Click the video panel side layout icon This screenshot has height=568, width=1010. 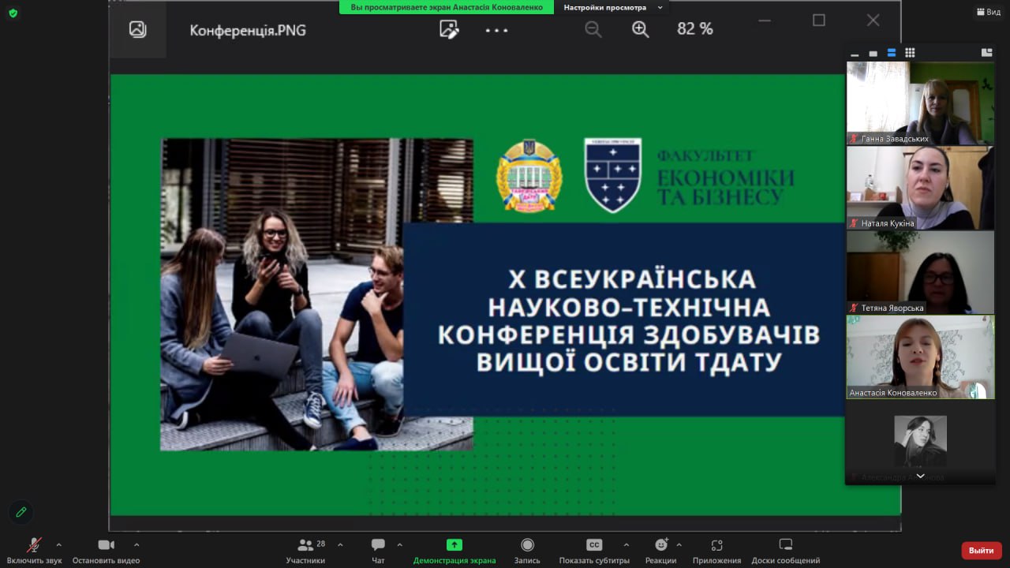point(986,53)
